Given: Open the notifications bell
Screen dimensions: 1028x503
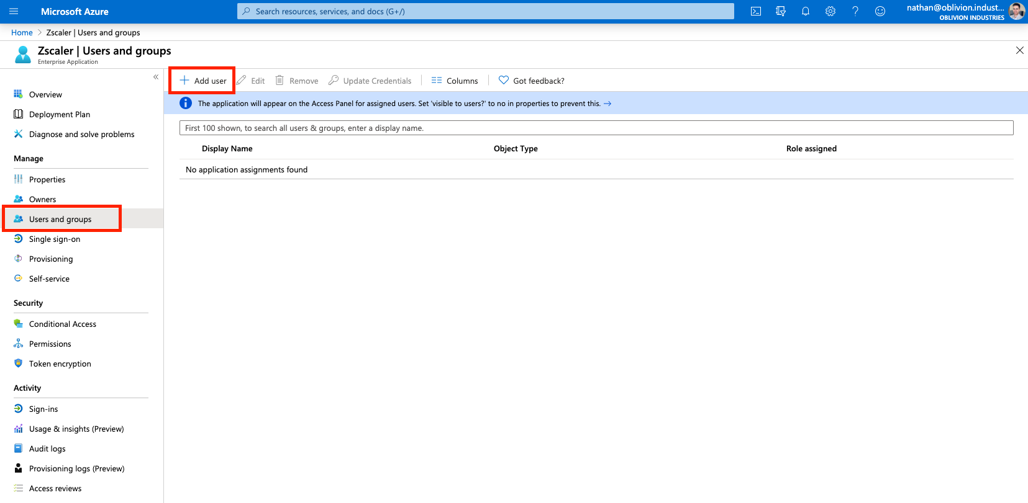Looking at the screenshot, I should [806, 11].
